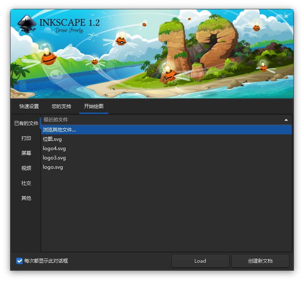Open the 其他 category

click(26, 198)
